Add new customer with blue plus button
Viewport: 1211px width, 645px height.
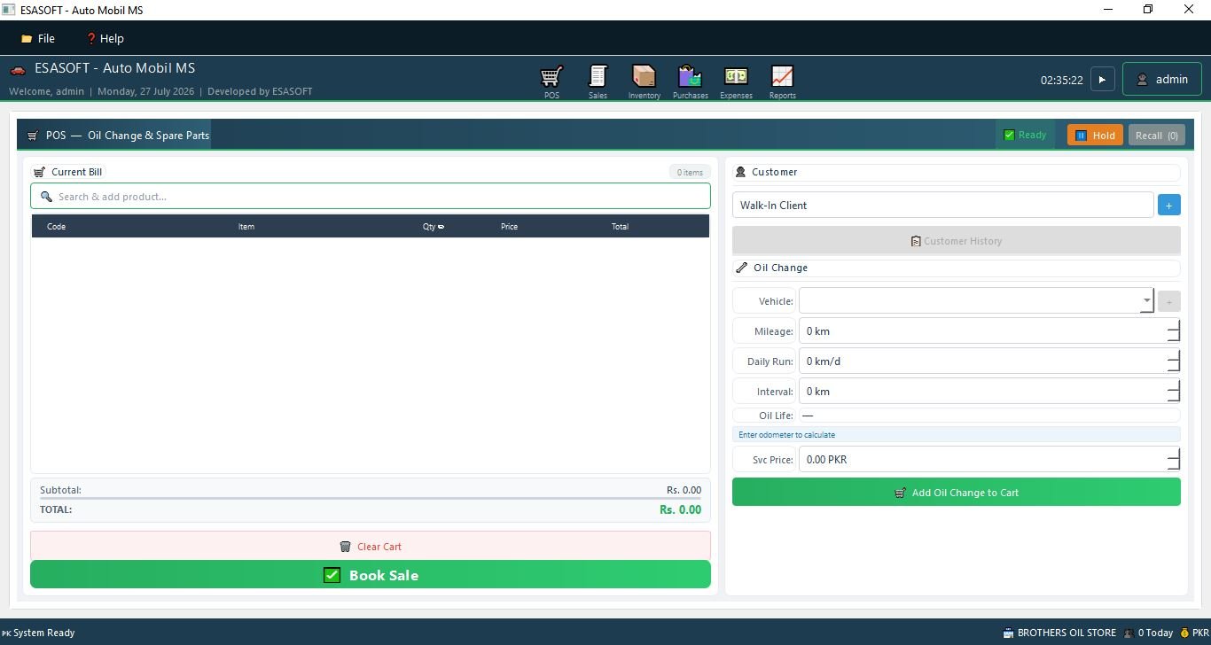pyautogui.click(x=1168, y=205)
